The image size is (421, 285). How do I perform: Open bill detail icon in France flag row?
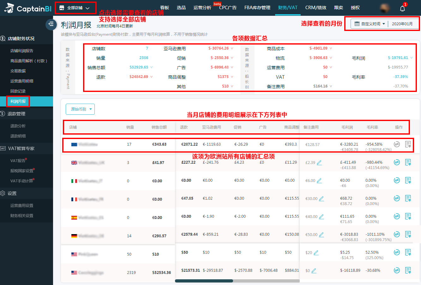(408, 198)
